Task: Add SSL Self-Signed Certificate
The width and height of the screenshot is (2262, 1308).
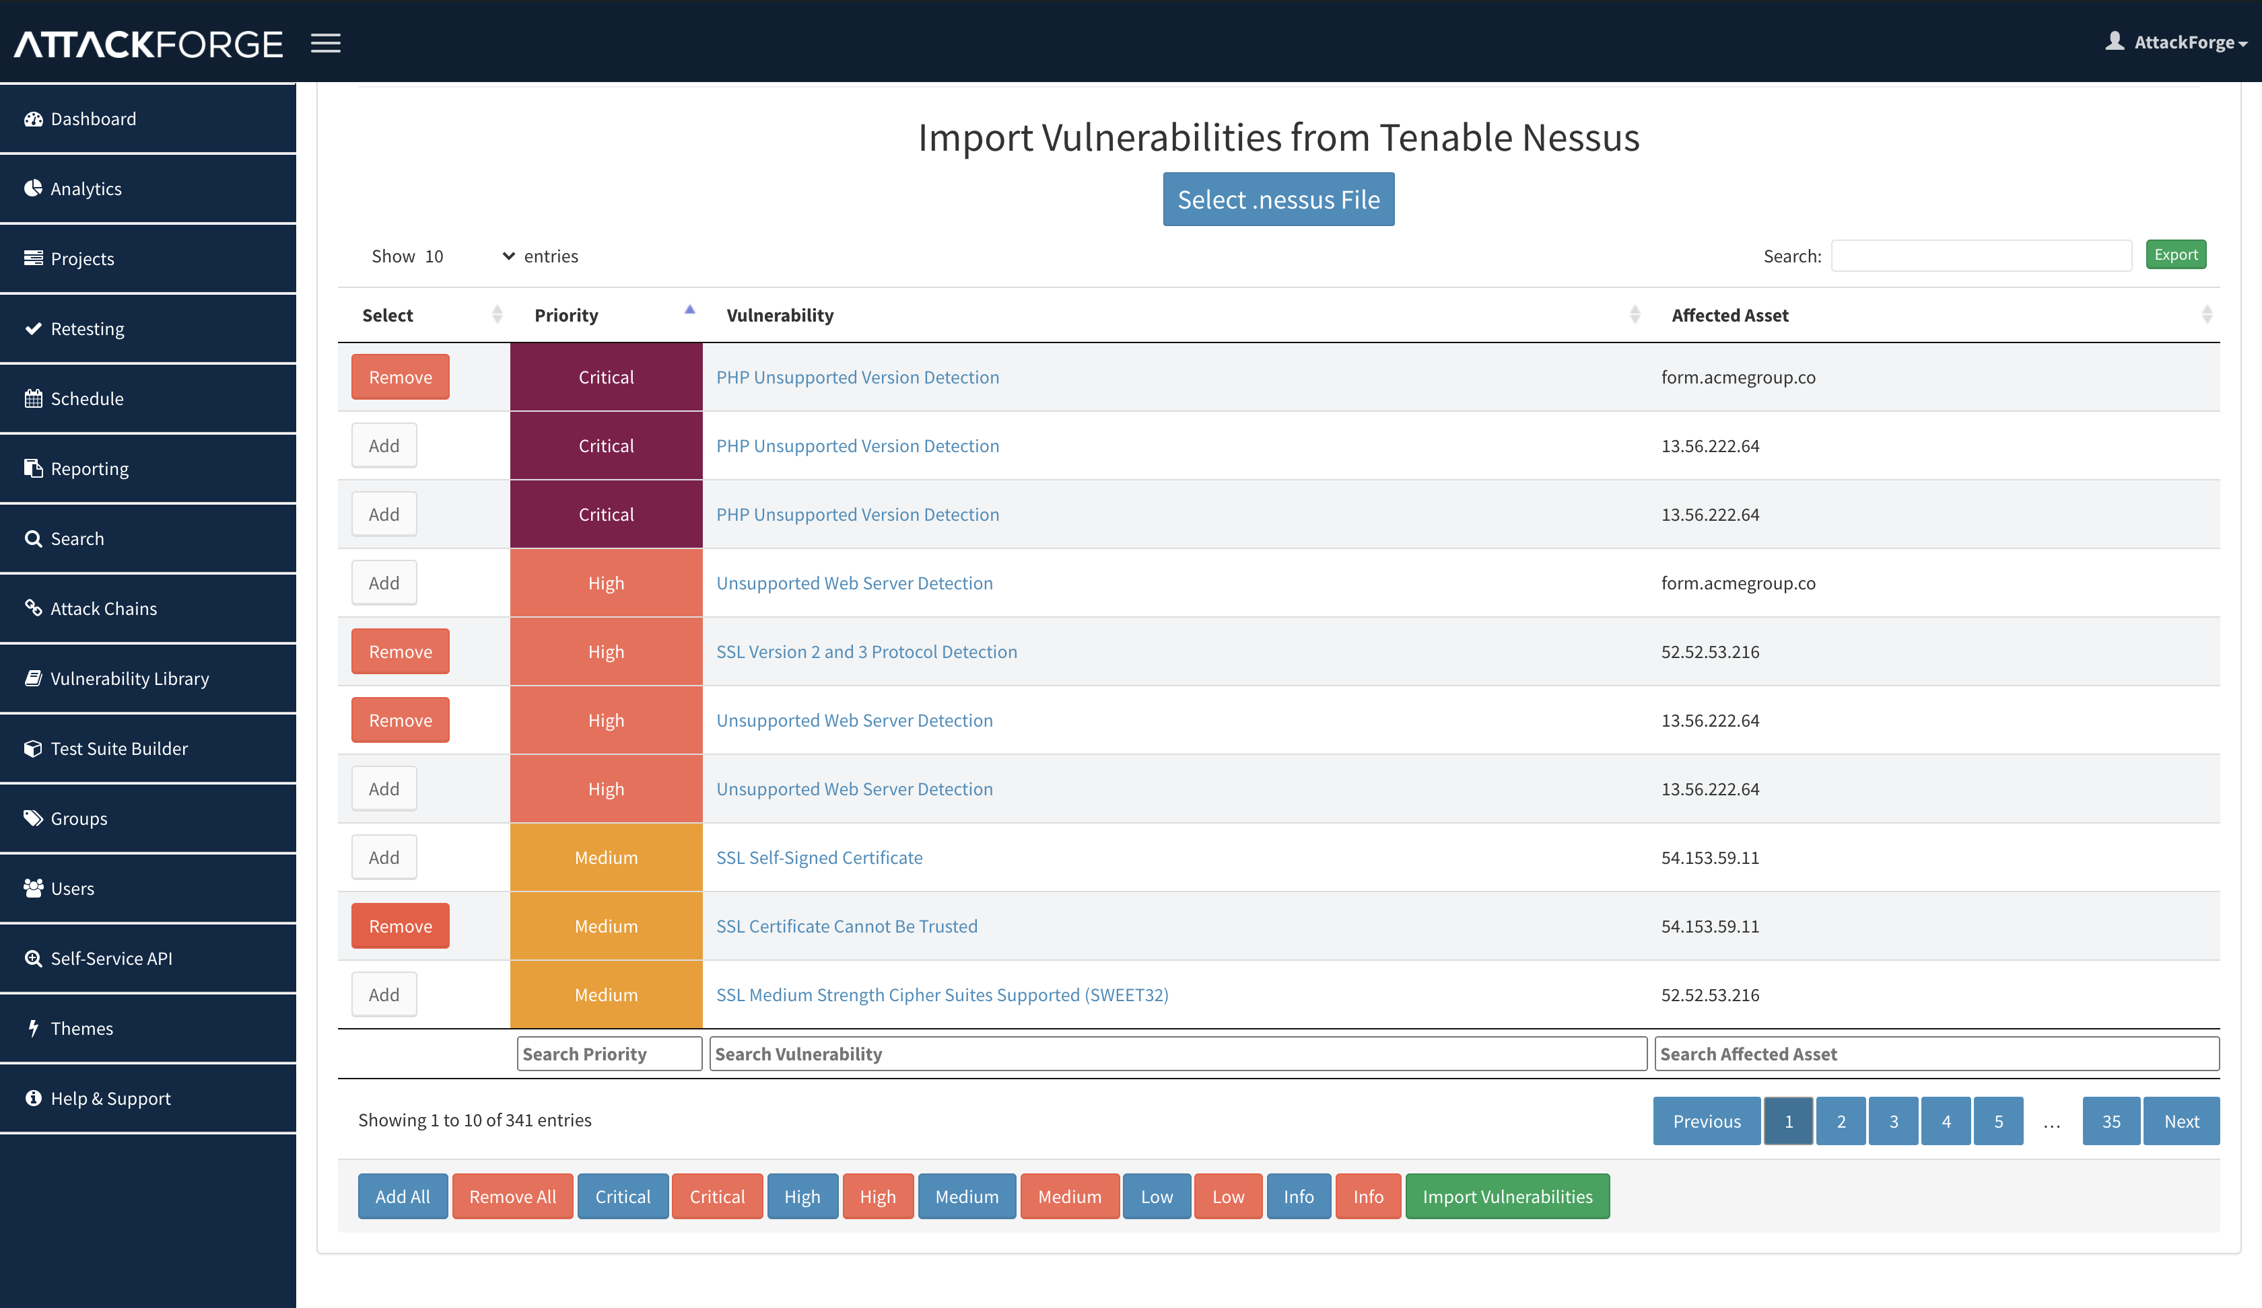Action: click(x=384, y=858)
